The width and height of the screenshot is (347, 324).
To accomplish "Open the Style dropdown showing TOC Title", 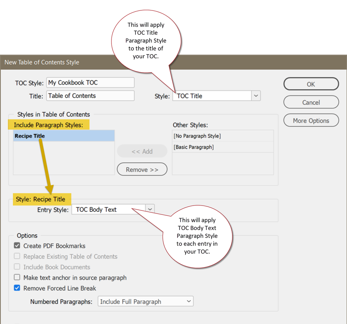I will pos(256,95).
